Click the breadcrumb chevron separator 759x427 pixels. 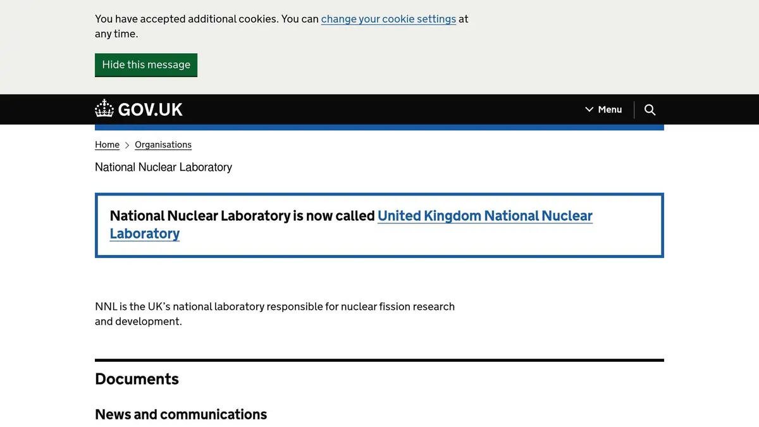[x=127, y=145]
